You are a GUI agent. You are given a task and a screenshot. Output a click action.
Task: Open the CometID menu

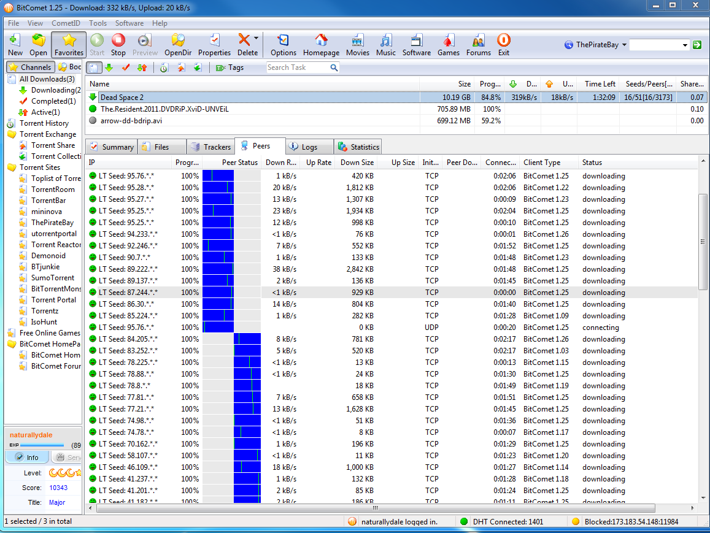click(66, 23)
